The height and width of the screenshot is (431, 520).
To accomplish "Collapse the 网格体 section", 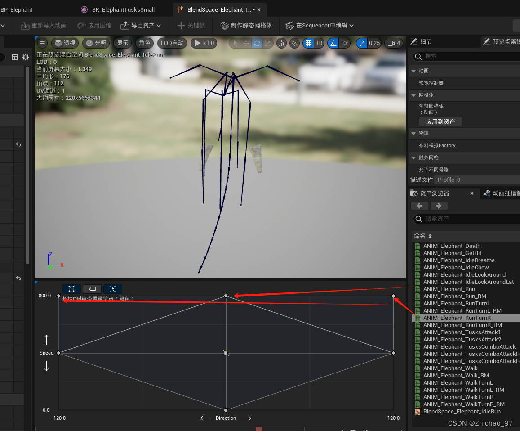I will pos(413,95).
